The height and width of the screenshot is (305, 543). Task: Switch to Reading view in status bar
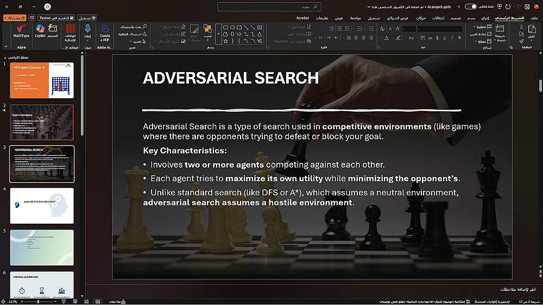(x=75, y=302)
